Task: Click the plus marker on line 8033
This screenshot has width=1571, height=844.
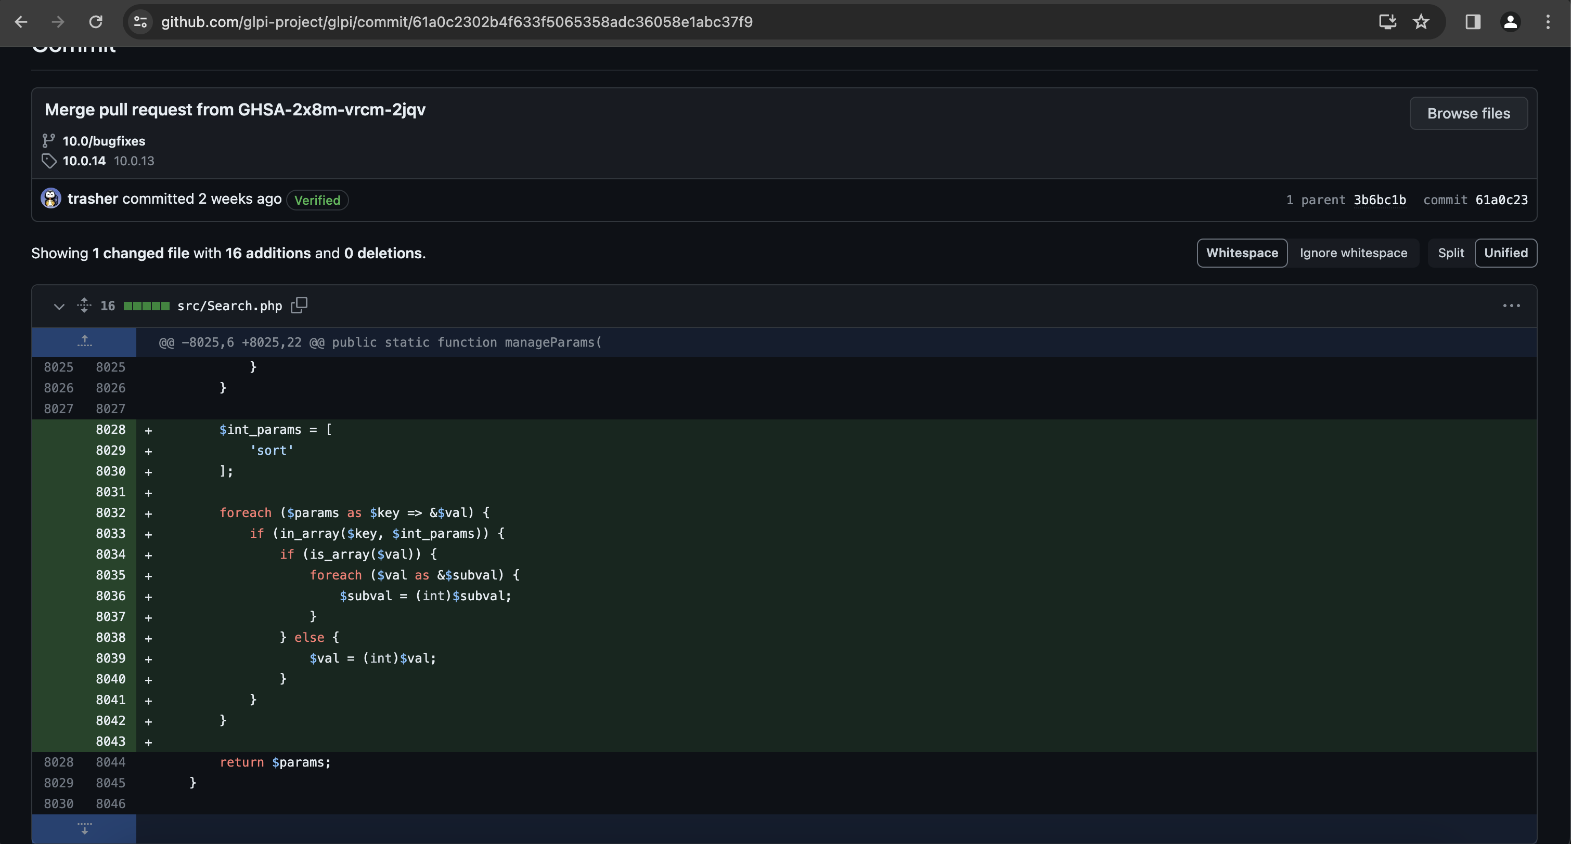Action: 148,534
